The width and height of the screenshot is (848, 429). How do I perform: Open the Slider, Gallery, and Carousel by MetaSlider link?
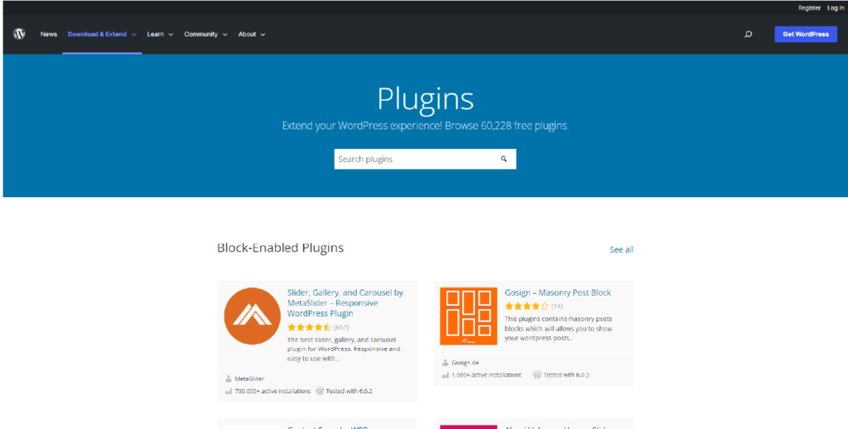click(x=345, y=303)
